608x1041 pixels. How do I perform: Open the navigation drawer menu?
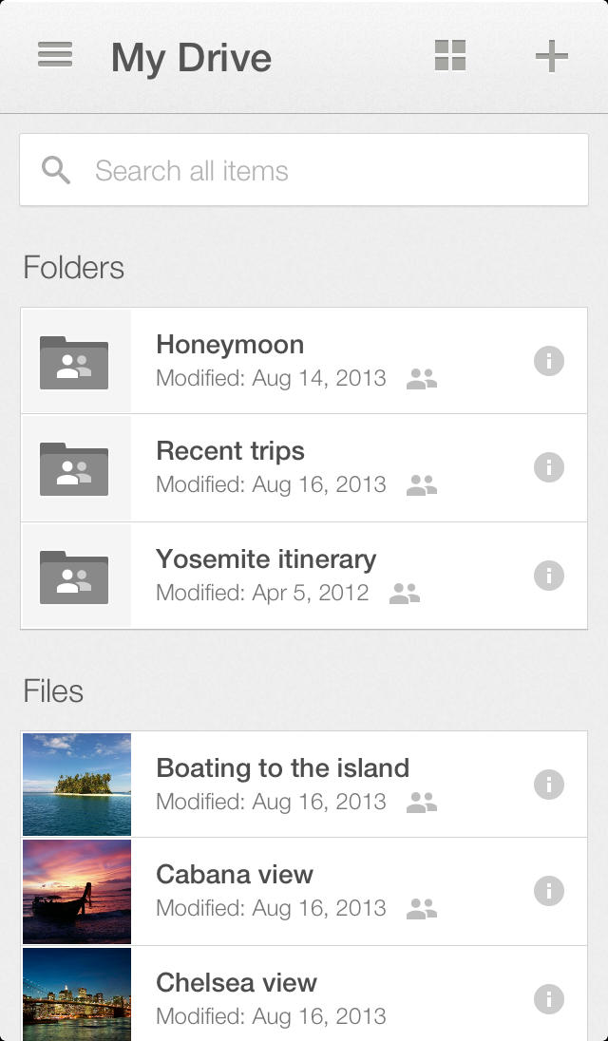(x=54, y=56)
